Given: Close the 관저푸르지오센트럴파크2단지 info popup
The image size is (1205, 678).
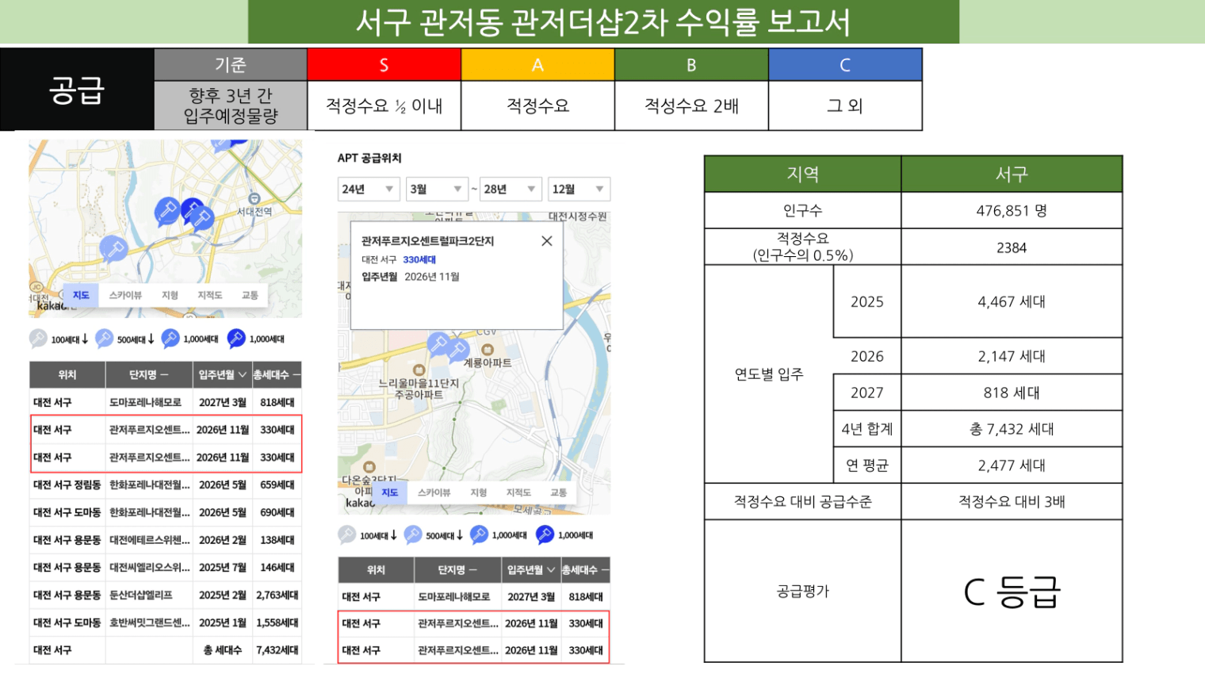Looking at the screenshot, I should click(x=547, y=241).
